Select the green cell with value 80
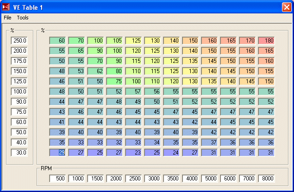This screenshot has width=294, height=192. (x=115, y=71)
